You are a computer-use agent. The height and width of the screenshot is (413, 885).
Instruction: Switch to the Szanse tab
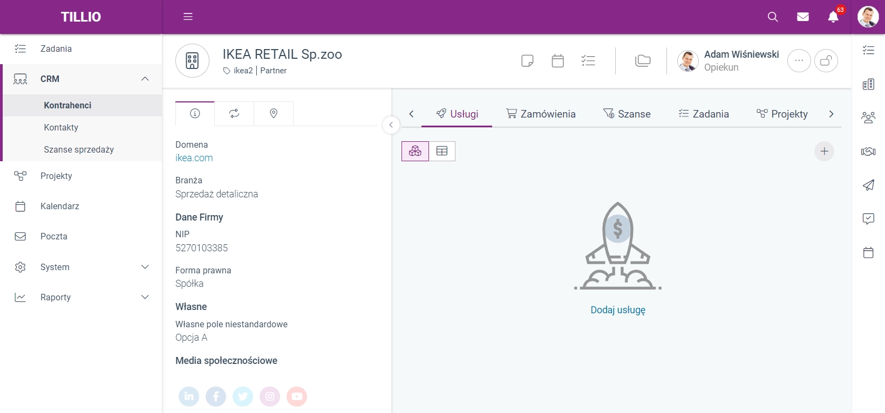(x=627, y=114)
